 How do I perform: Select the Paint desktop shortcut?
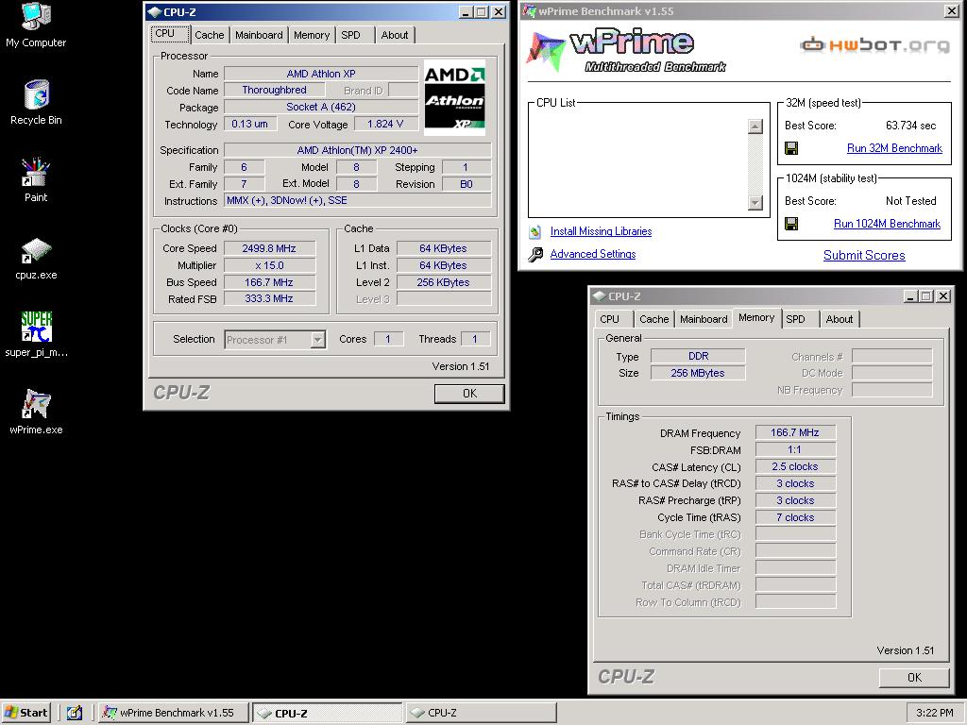coord(36,180)
